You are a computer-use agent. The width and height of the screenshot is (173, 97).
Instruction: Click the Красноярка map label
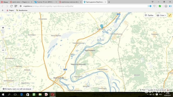tap(90, 50)
